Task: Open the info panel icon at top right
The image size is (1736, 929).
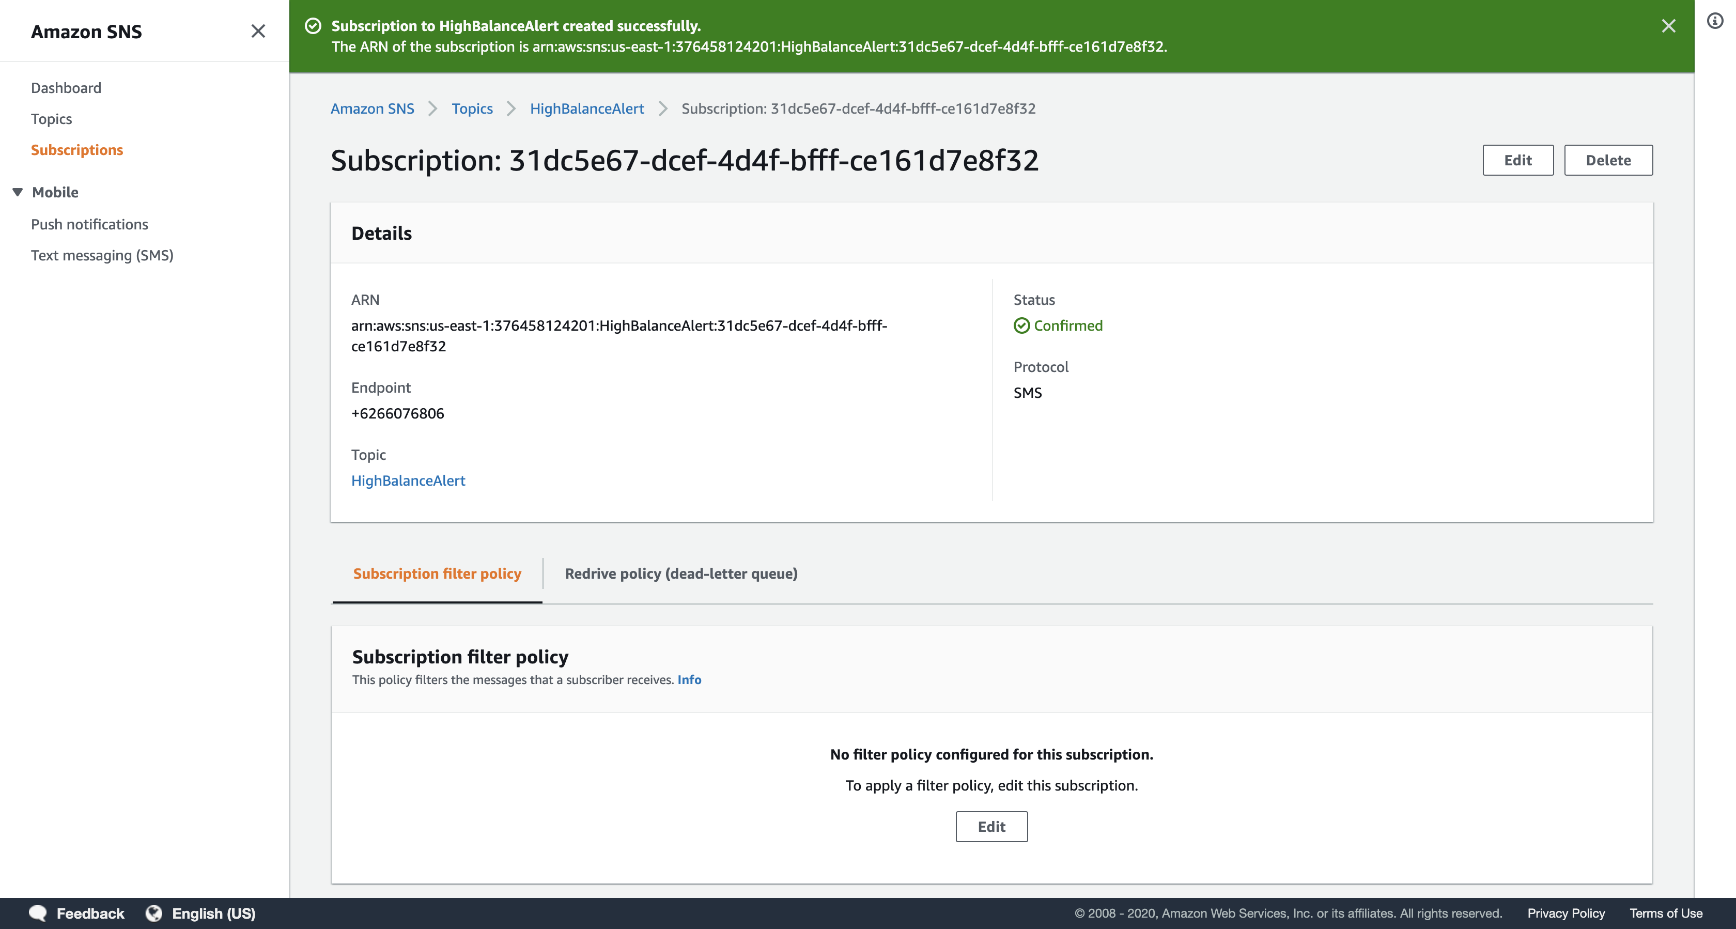Action: (x=1714, y=21)
